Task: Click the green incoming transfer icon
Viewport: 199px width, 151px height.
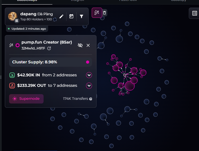Action: click(12, 75)
